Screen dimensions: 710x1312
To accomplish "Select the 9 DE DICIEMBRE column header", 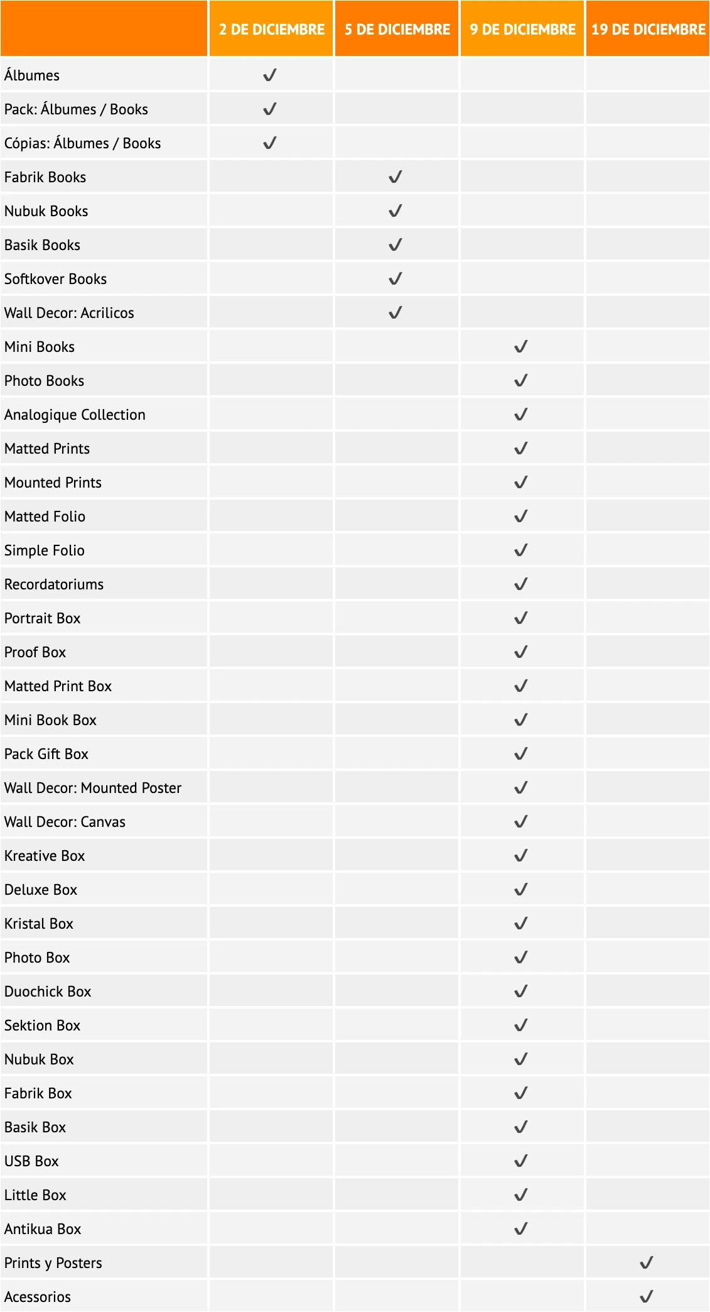I will (x=522, y=30).
